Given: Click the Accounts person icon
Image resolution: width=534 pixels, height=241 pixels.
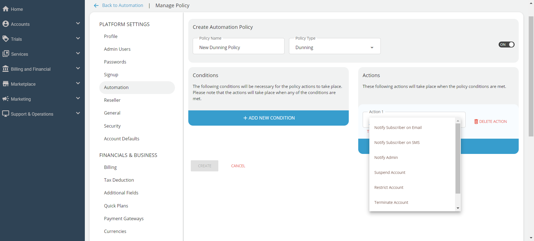Looking at the screenshot, I should (x=6, y=24).
